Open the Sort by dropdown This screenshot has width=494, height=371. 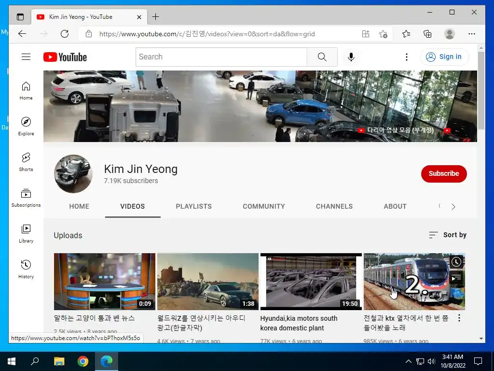[x=447, y=235]
